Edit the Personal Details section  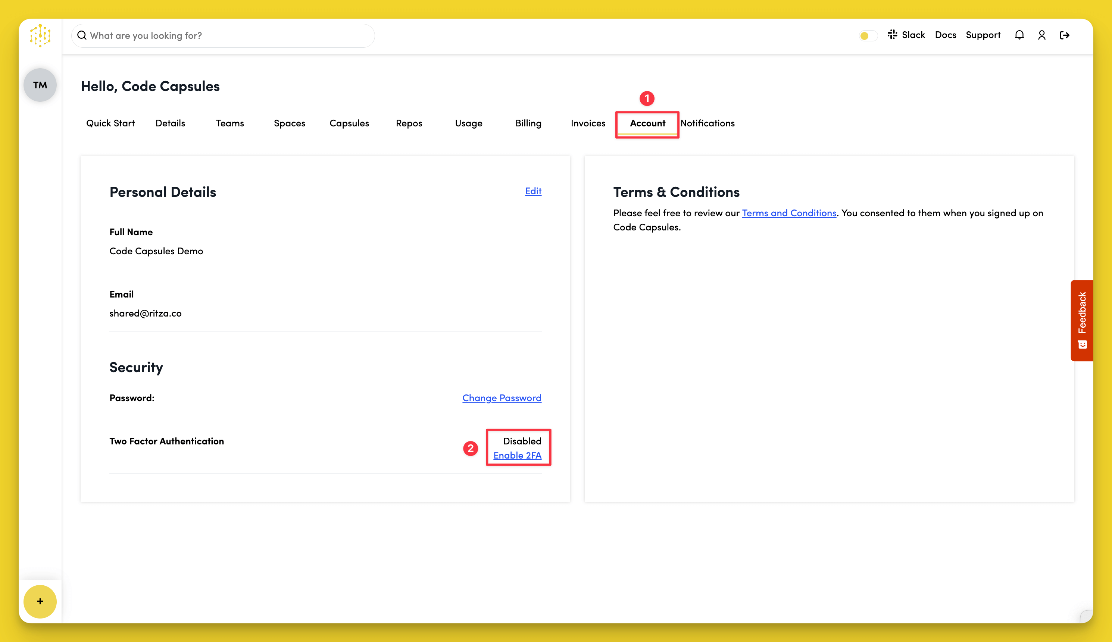533,191
